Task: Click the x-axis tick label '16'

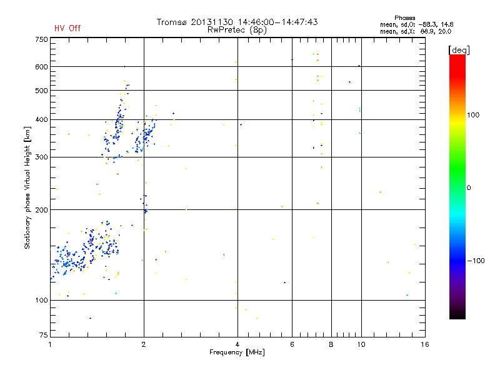Action: tap(425, 344)
